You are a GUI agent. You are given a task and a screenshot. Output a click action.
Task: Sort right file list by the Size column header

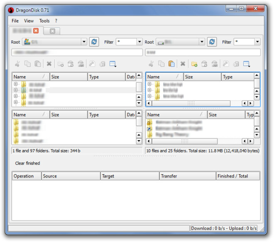pyautogui.click(x=226, y=115)
